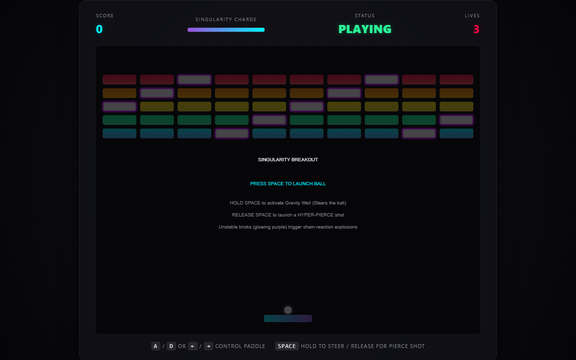Click the SINGULARITY BREAKOUT title text
576x360 pixels.
(x=288, y=160)
